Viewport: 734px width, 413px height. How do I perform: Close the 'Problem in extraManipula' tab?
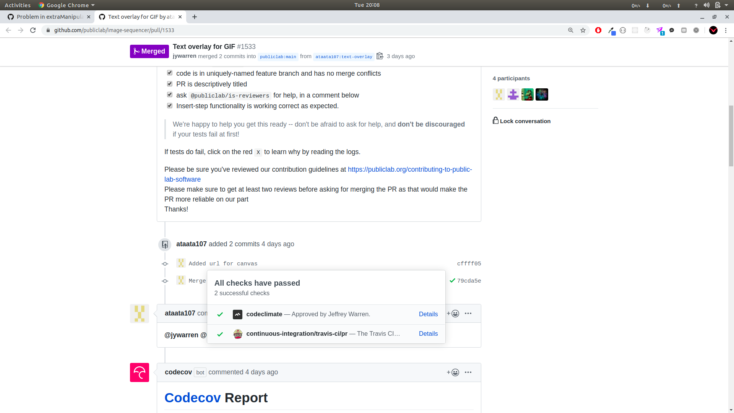pyautogui.click(x=89, y=17)
